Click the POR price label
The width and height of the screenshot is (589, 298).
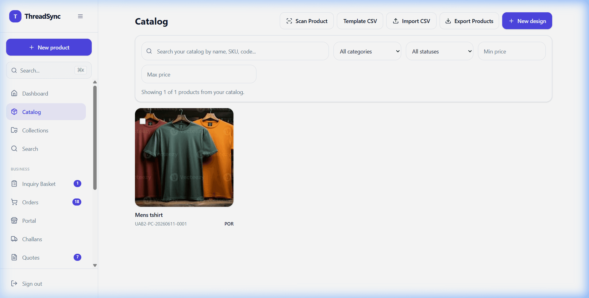coord(229,224)
